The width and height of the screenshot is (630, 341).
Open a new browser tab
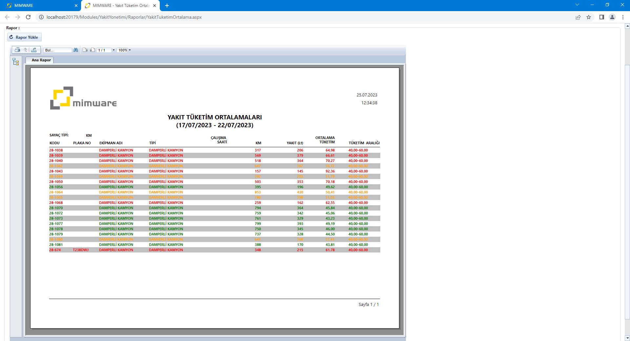[167, 6]
